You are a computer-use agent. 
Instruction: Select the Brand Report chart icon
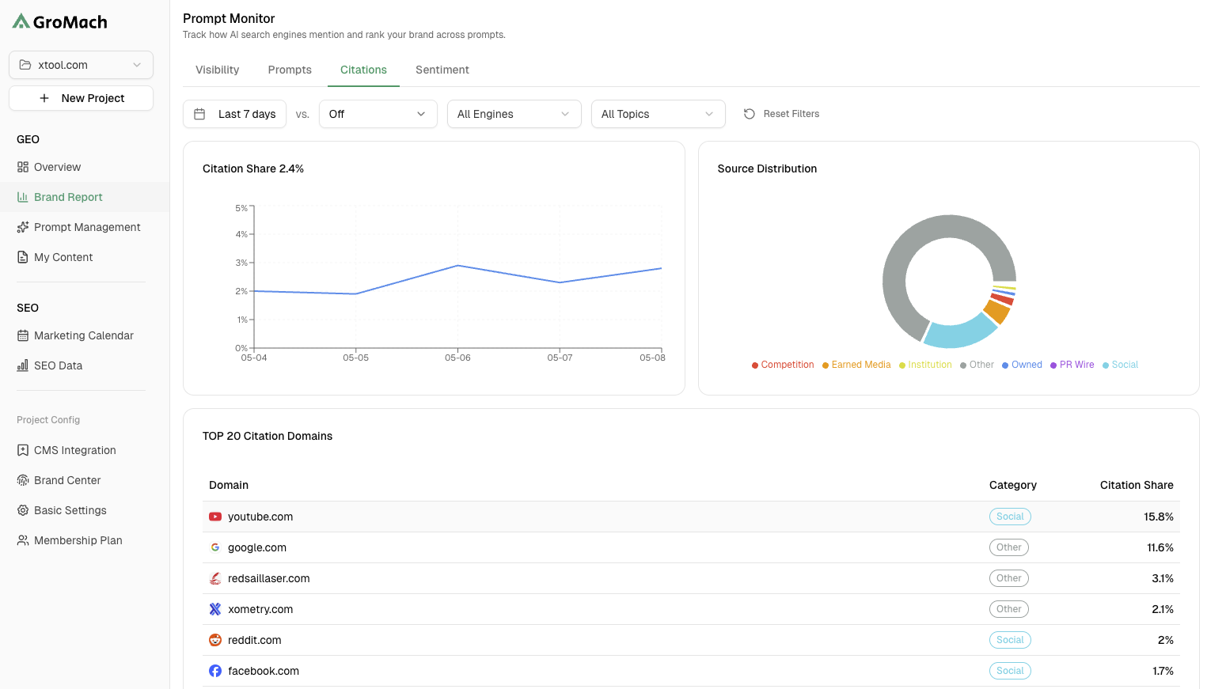coord(23,197)
